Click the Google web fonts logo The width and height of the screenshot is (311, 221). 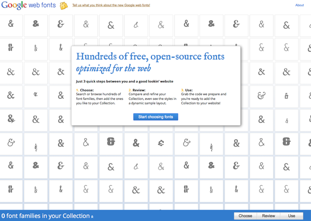coord(29,5)
